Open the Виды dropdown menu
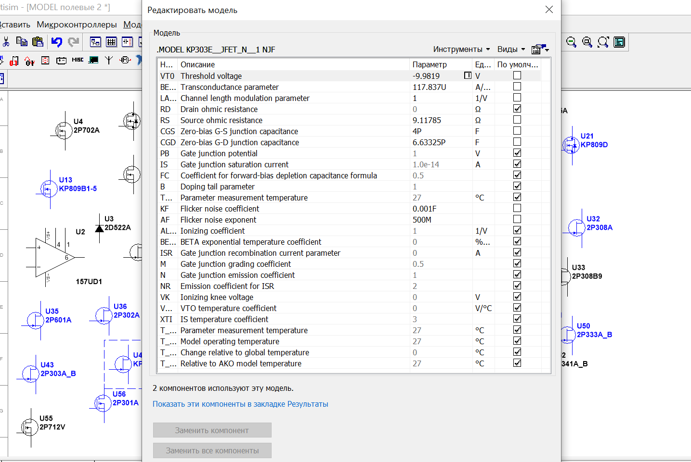The image size is (691, 462). 511,49
